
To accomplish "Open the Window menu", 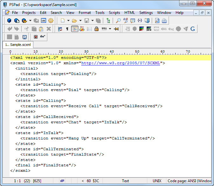I will coord(164,13).
